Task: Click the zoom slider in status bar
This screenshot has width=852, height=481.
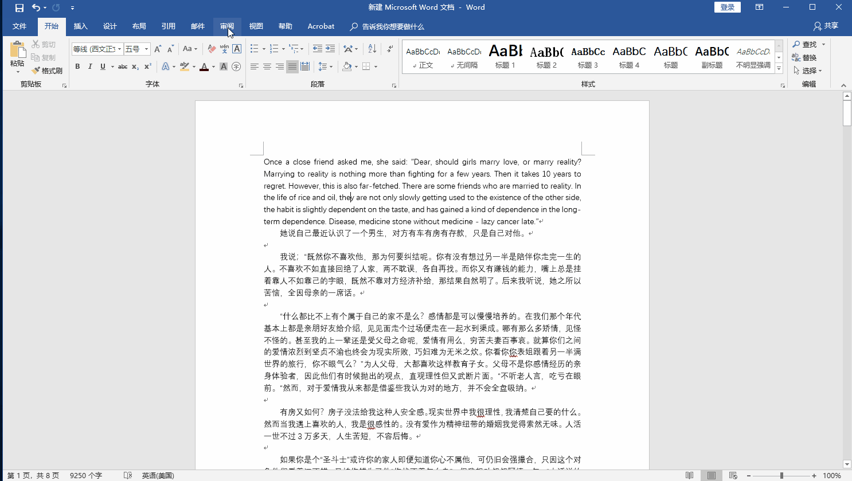Action: (781, 475)
